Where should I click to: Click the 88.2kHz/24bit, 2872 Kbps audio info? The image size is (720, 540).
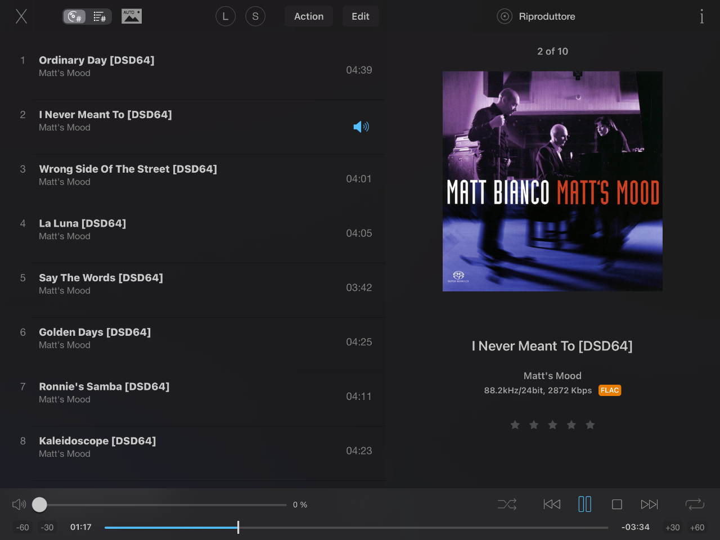(x=538, y=390)
